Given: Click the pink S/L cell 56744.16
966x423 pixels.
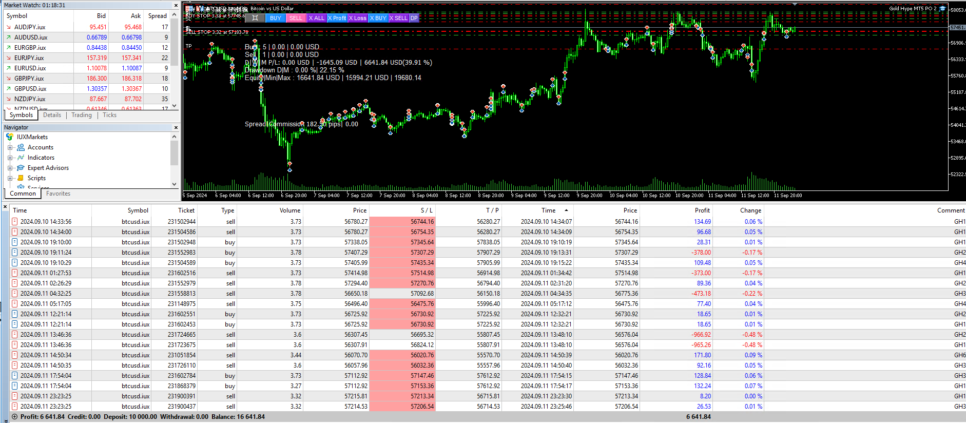Looking at the screenshot, I should (402, 222).
